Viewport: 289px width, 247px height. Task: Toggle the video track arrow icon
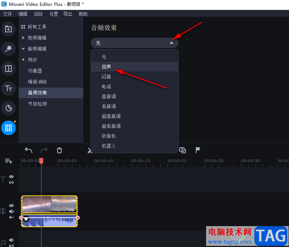point(11,217)
